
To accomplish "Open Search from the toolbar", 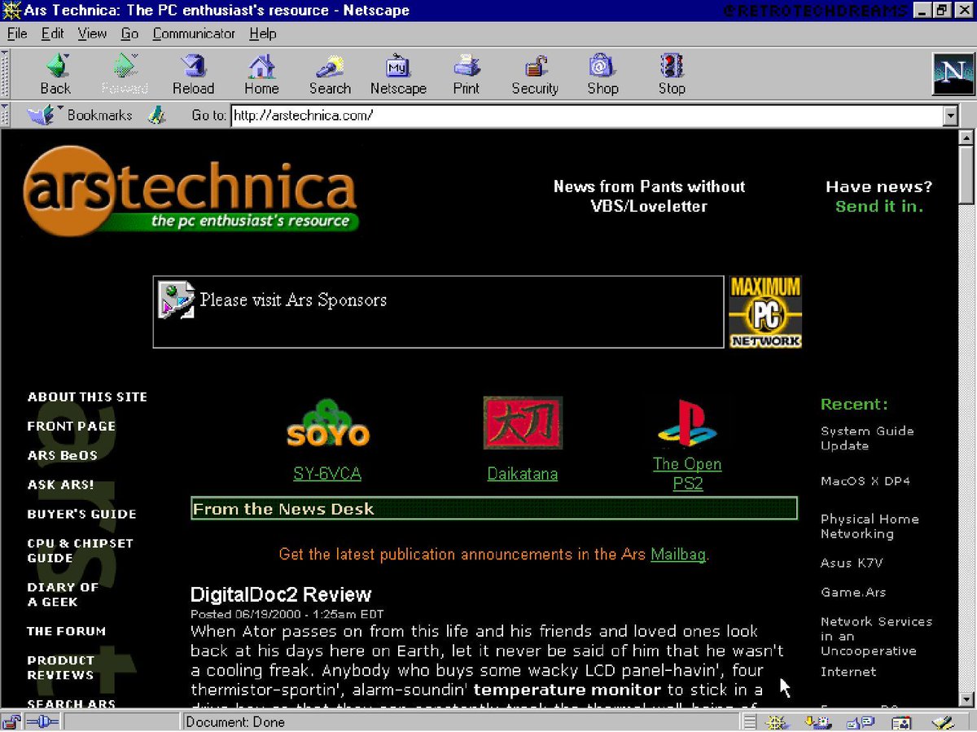I will (330, 74).
